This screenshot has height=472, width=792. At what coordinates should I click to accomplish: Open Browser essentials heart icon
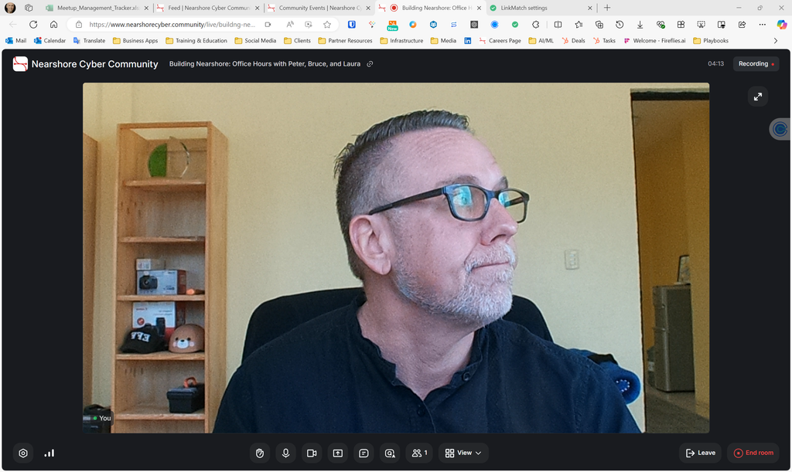point(661,25)
